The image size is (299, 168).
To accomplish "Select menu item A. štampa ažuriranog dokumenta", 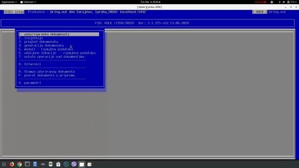I will tap(47, 71).
